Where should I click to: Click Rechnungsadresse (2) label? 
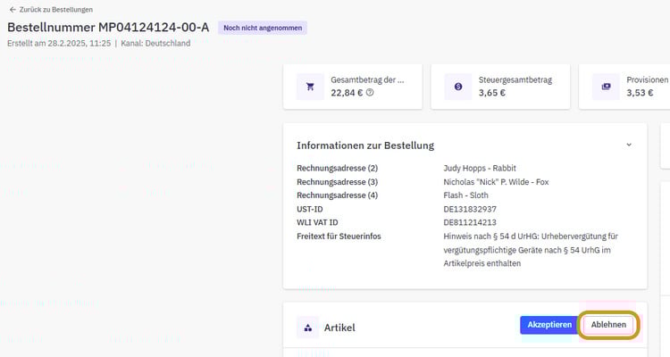pyautogui.click(x=337, y=168)
